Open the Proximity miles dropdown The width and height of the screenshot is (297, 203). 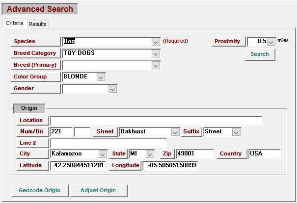[271, 42]
